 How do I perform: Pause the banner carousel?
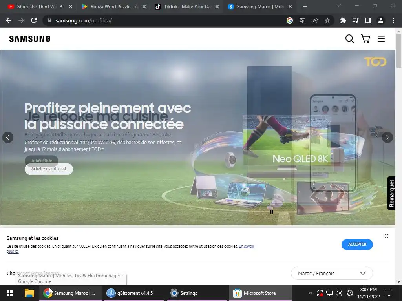pyautogui.click(x=271, y=212)
